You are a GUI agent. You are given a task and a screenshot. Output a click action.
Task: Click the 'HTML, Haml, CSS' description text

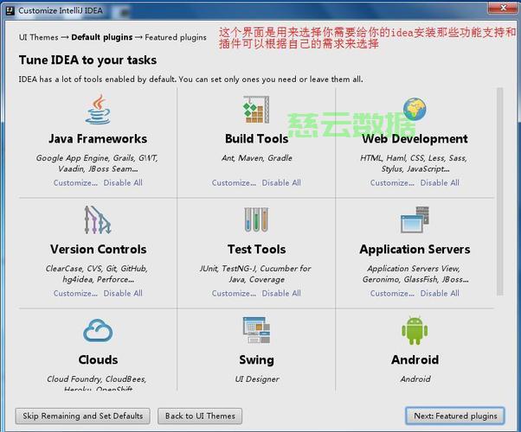[x=414, y=163]
